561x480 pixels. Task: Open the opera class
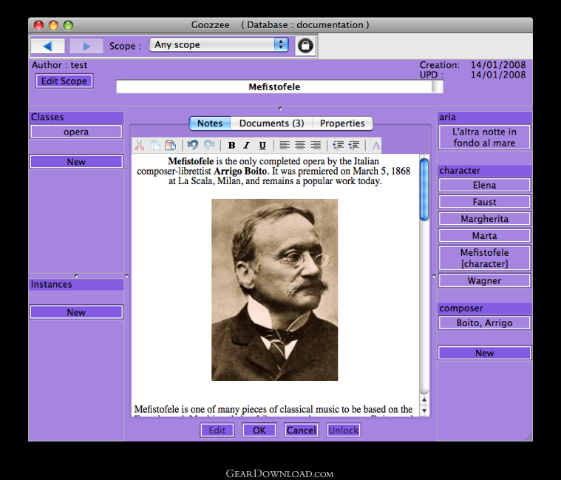[x=76, y=132]
